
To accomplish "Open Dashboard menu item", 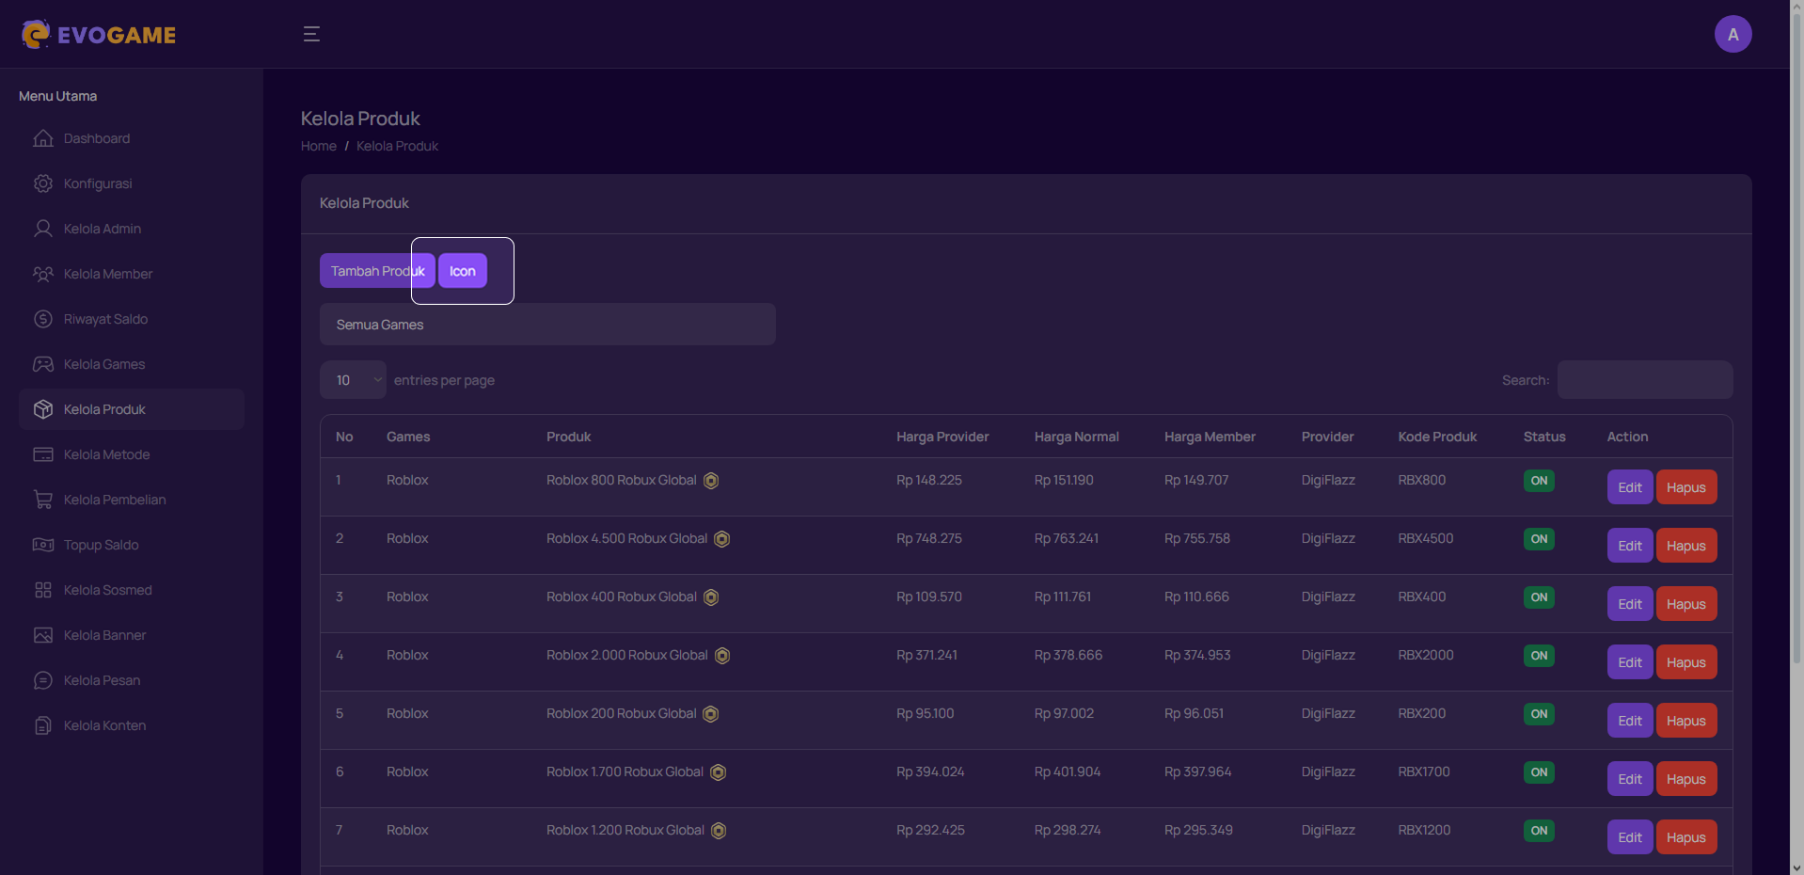I will point(132,138).
